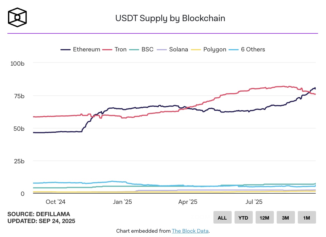Click The Block cube logo icon
This screenshot has width=326, height=237.
click(x=17, y=17)
